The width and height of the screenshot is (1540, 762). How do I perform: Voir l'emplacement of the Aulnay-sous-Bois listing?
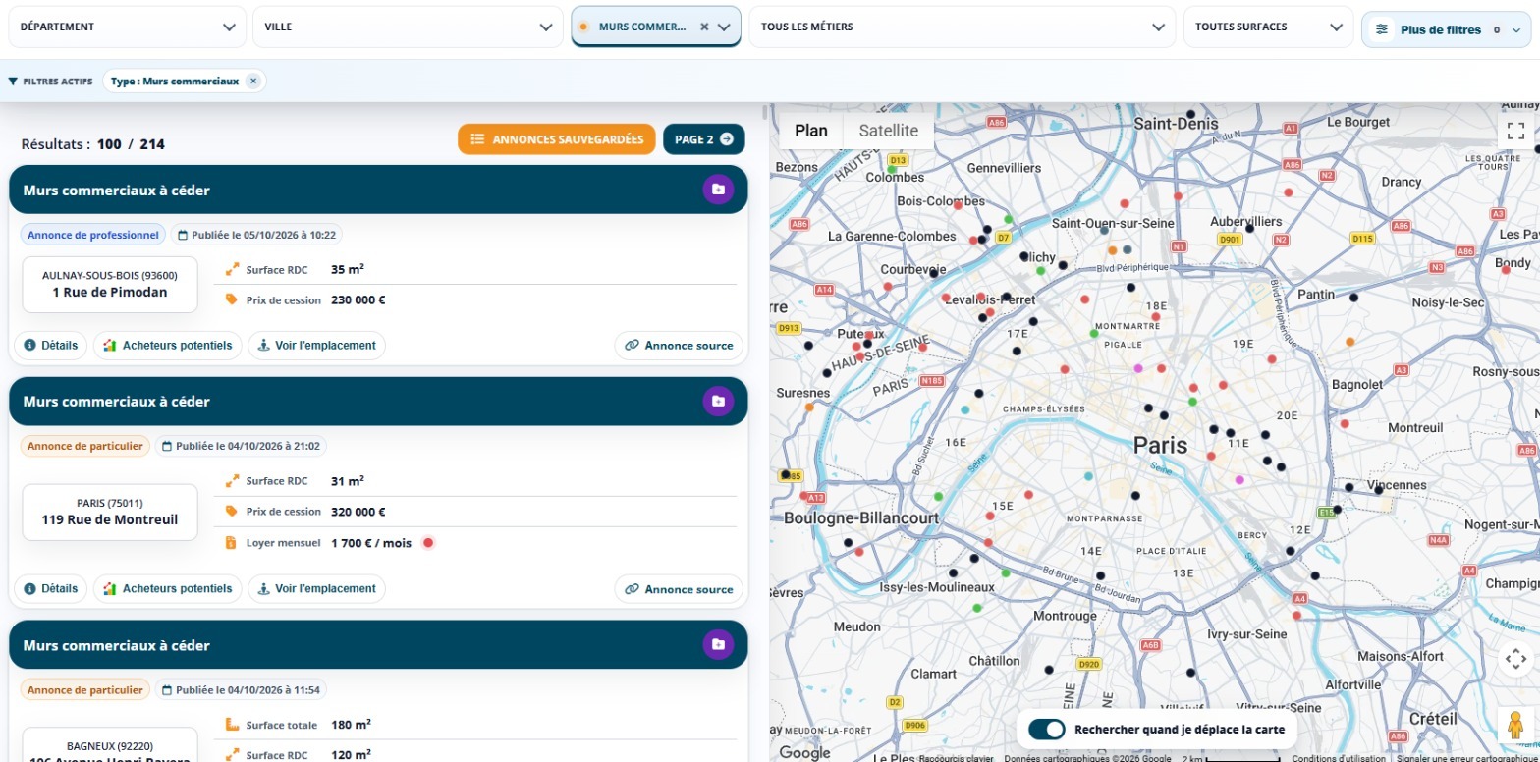click(316, 346)
